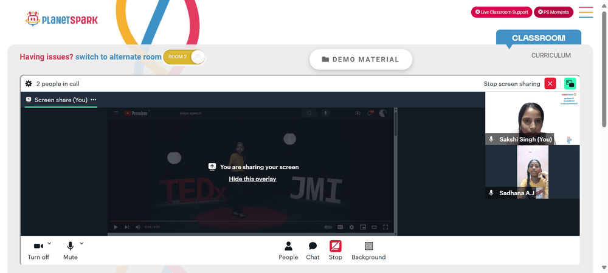Mute the microphone

point(70,251)
